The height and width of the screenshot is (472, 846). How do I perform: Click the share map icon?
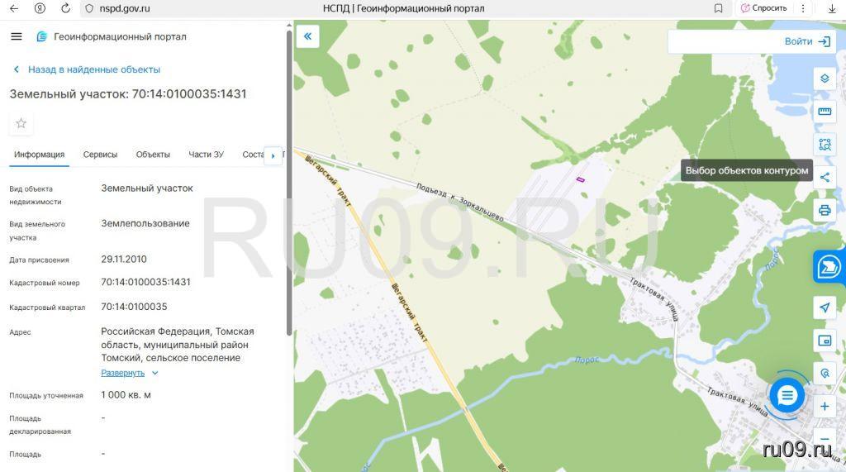[x=824, y=177]
